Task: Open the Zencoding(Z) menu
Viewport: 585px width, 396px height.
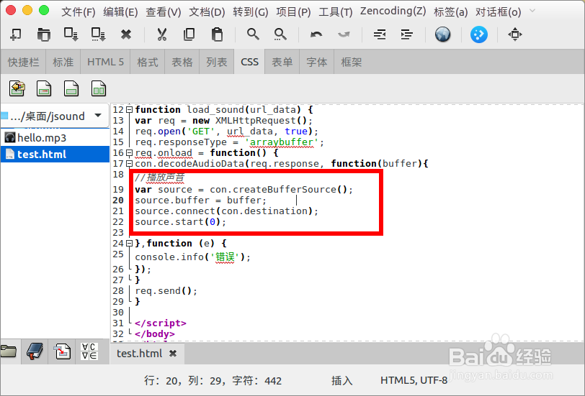Action: coord(393,11)
